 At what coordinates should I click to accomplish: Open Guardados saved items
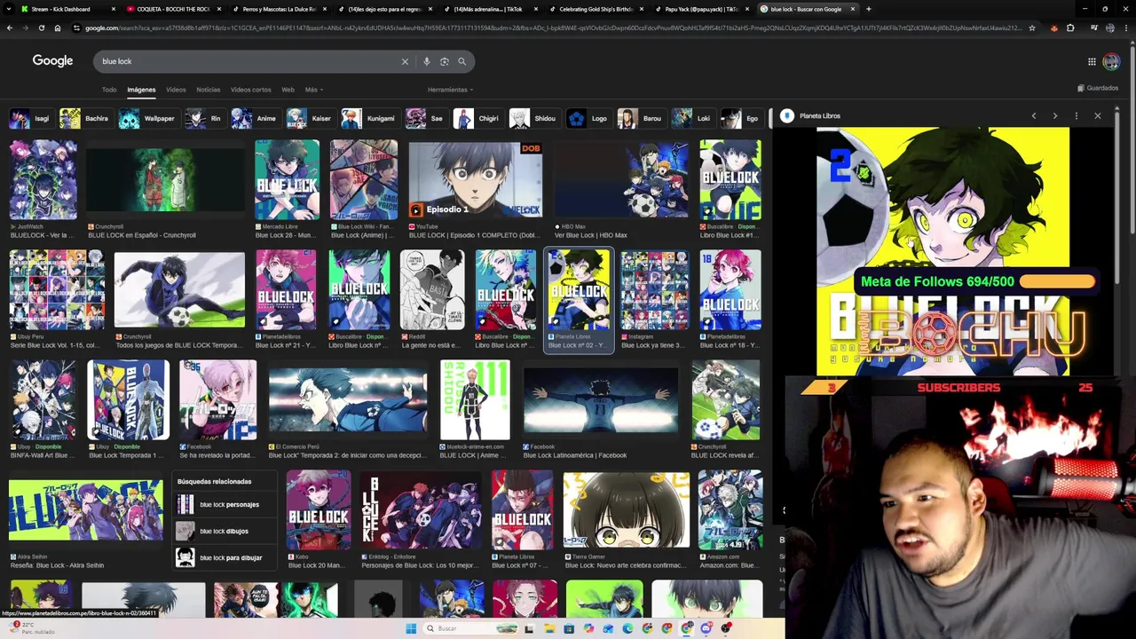coord(1098,88)
